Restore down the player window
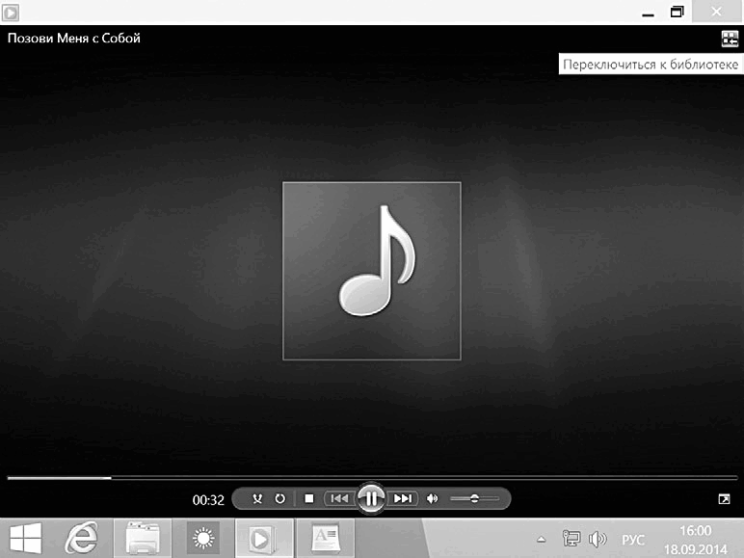Screen dimensions: 744x558 pyautogui.click(x=678, y=13)
